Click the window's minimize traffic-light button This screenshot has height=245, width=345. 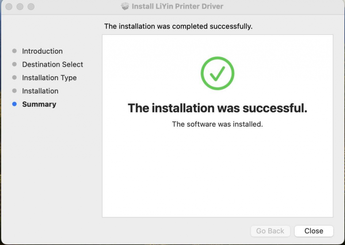(x=20, y=7)
